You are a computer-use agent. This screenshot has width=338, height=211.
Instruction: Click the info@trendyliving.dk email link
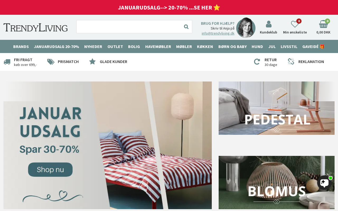[218, 33]
